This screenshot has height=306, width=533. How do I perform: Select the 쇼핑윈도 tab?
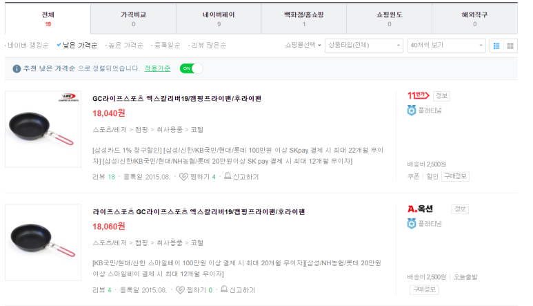pos(389,19)
